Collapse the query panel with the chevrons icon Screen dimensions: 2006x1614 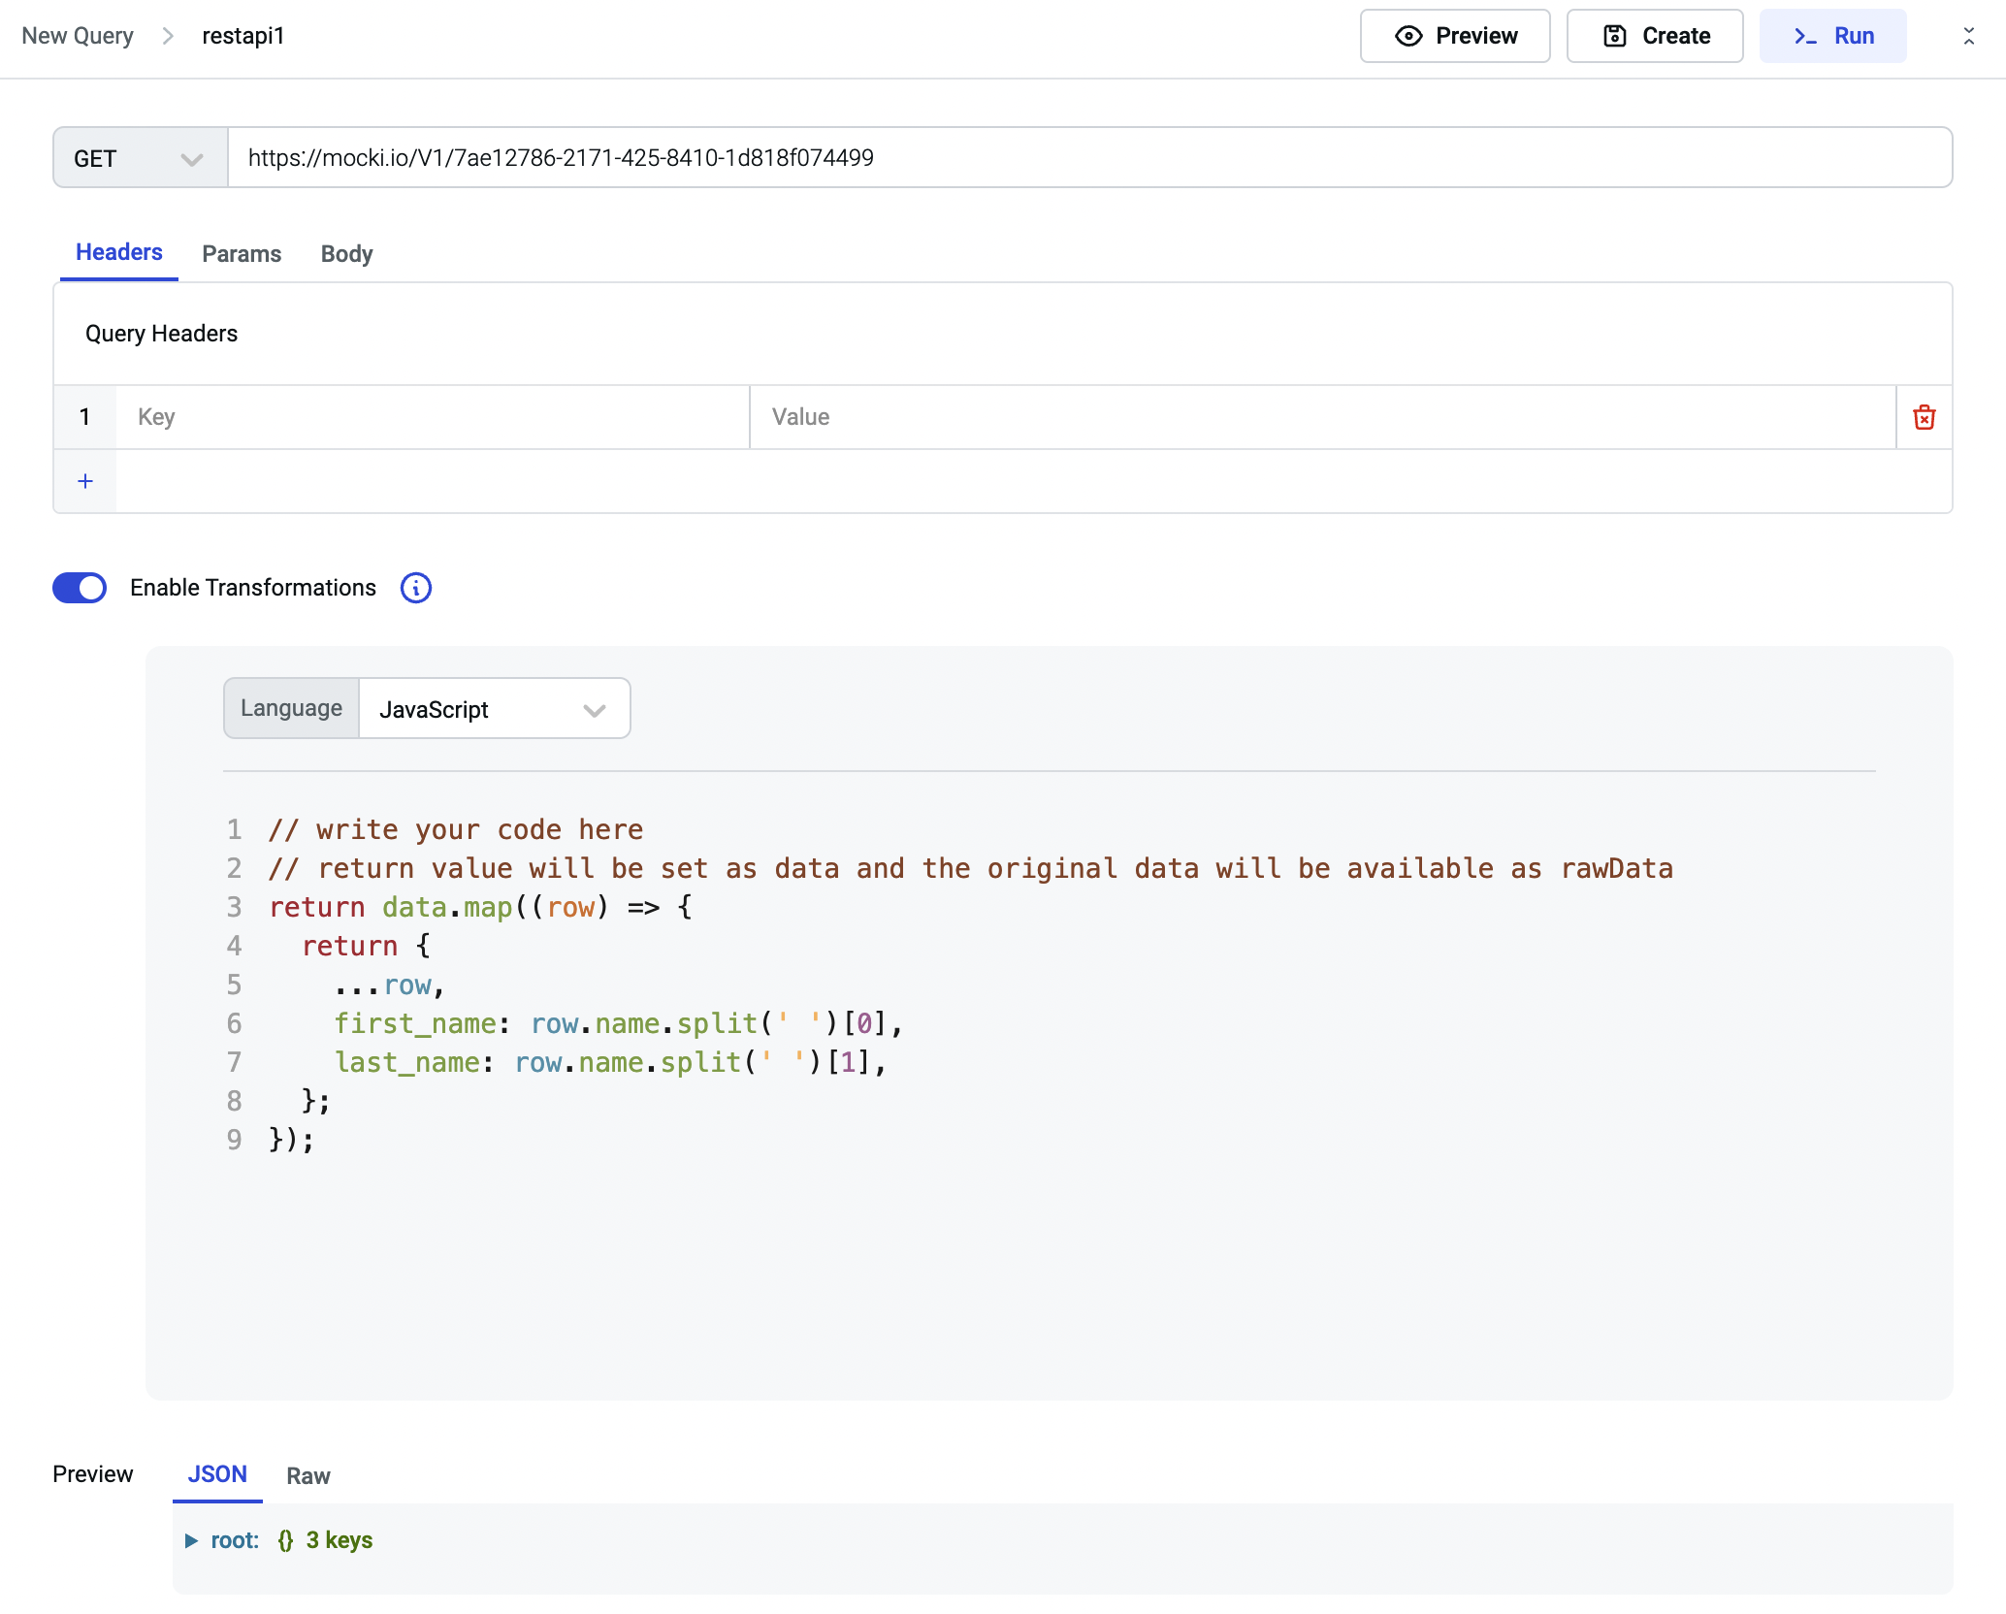coord(1968,36)
